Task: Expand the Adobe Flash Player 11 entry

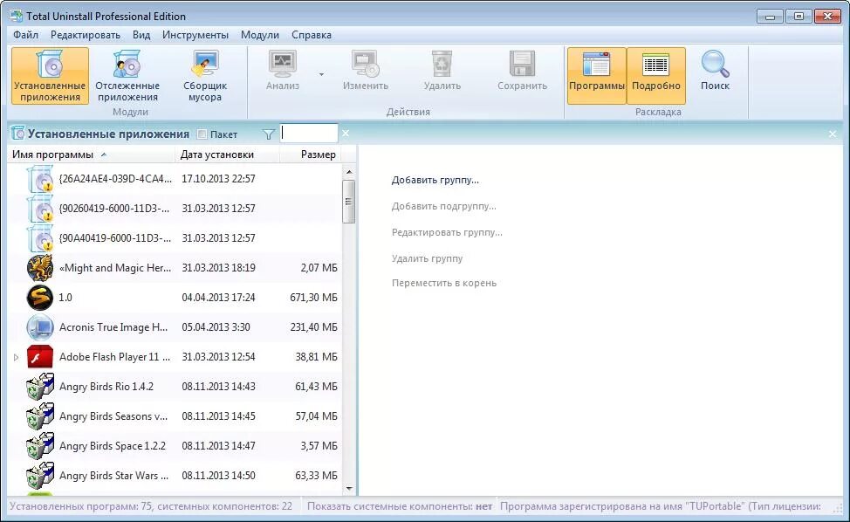Action: point(16,357)
